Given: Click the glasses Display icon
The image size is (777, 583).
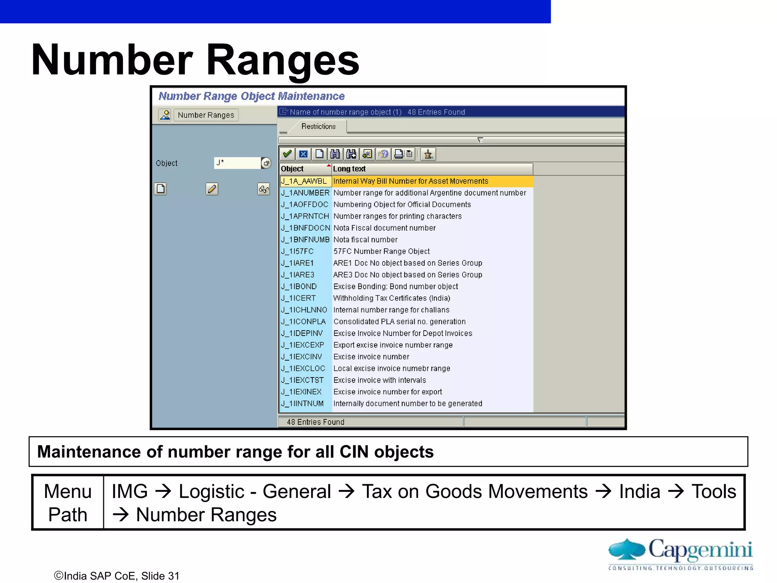Looking at the screenshot, I should point(264,189).
